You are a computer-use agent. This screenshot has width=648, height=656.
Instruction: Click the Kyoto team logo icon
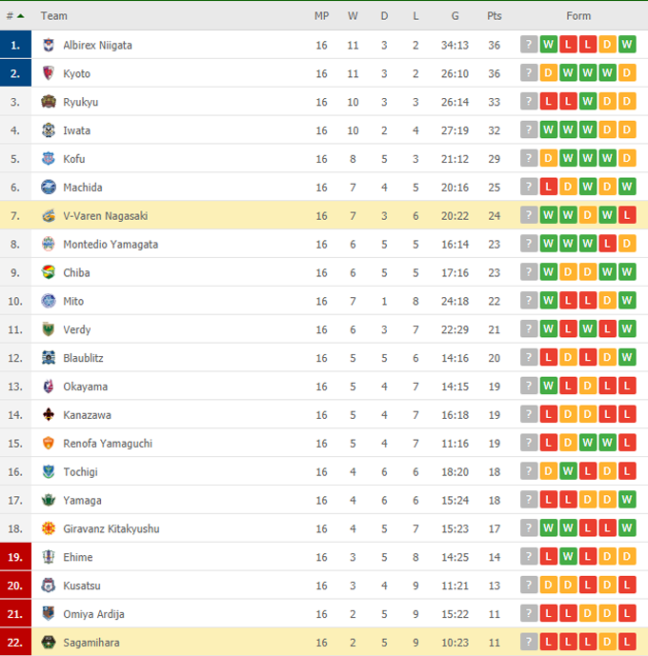49,73
